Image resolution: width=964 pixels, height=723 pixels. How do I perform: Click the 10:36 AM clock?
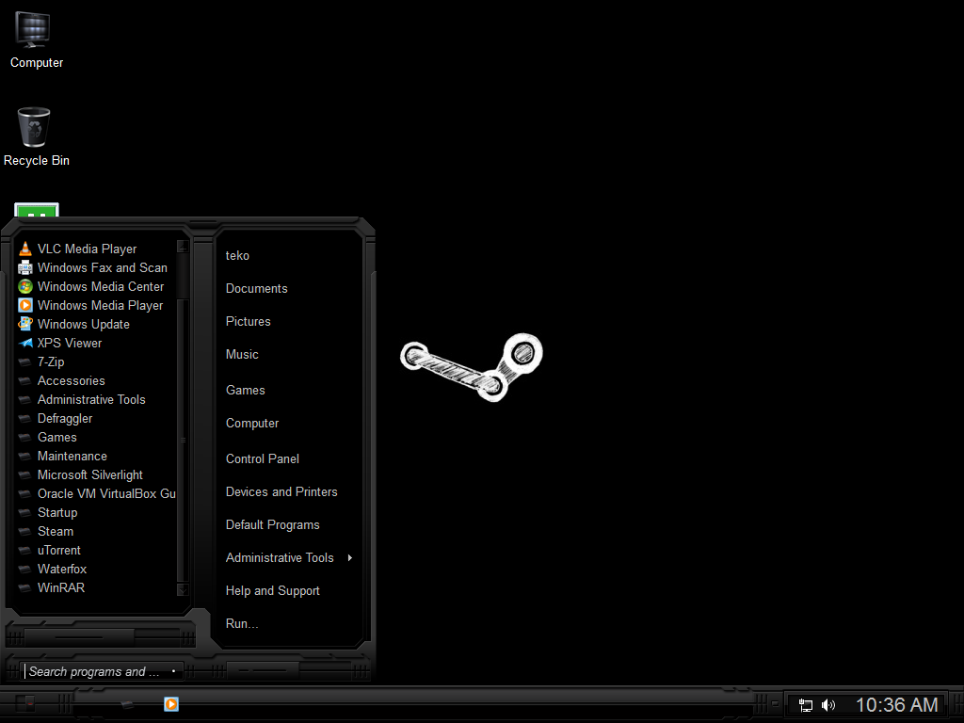[896, 704]
